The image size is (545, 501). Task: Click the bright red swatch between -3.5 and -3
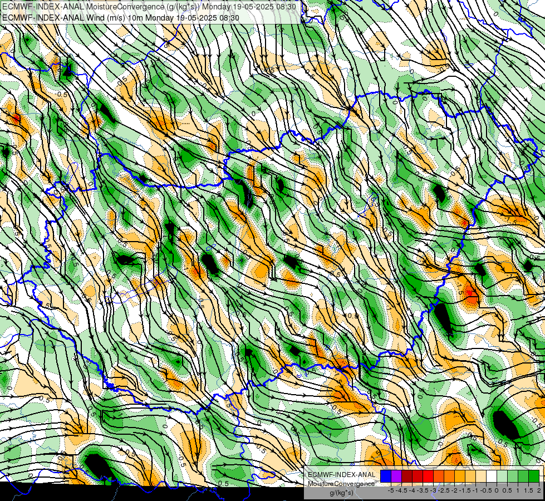tap(428, 476)
